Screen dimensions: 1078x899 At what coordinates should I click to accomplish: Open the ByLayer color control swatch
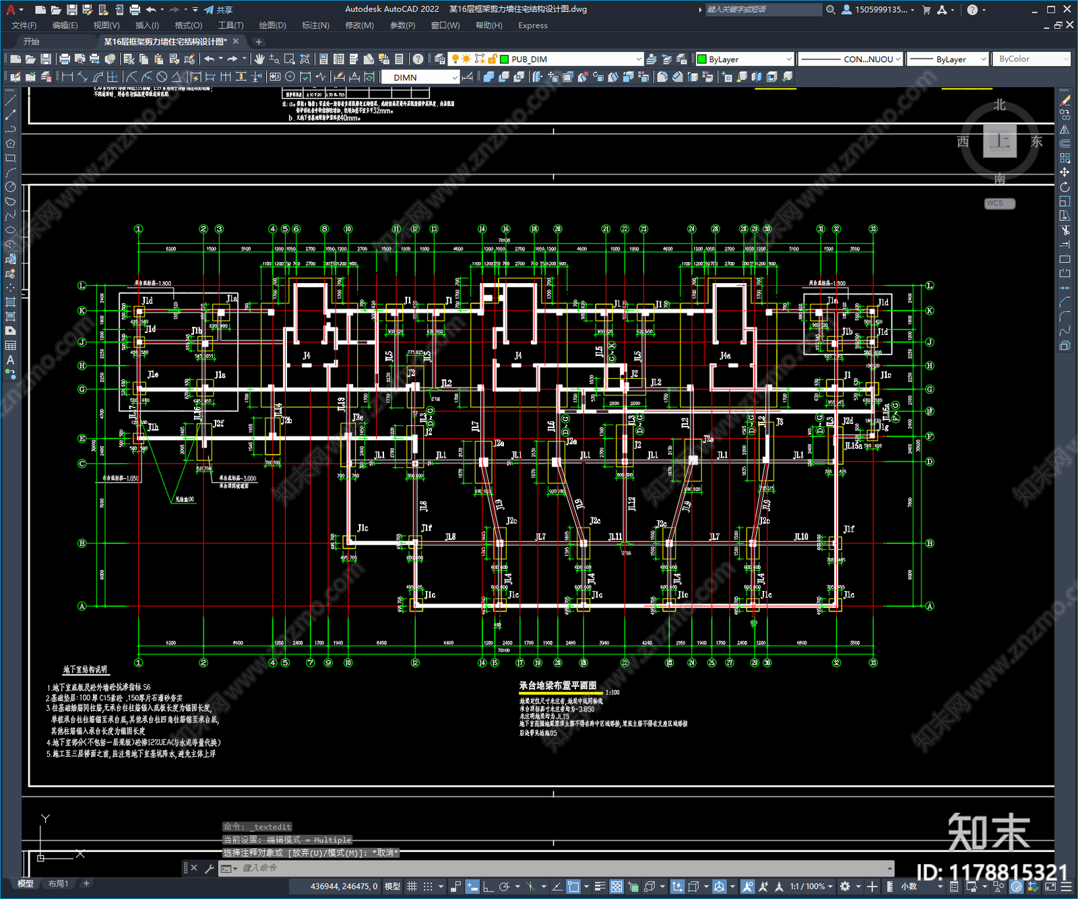pyautogui.click(x=745, y=59)
